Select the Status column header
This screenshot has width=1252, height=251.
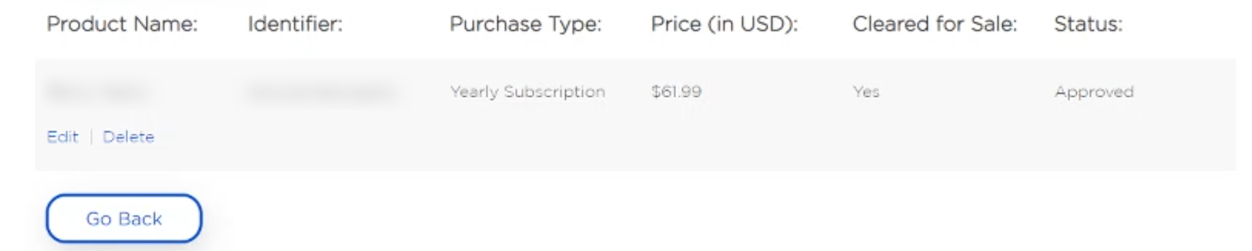(x=1088, y=24)
